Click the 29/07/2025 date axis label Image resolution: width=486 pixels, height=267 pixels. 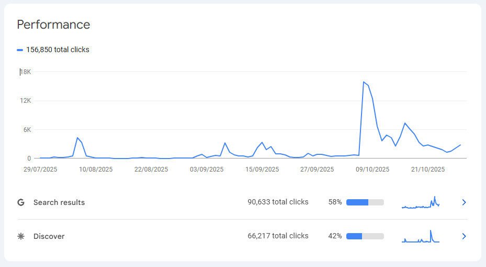(41, 169)
